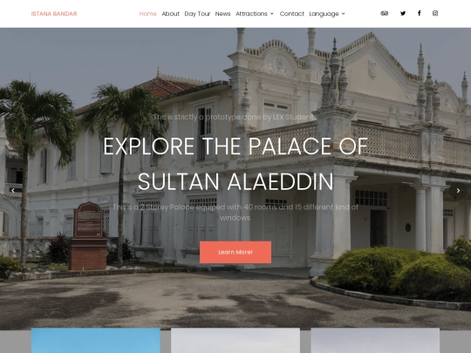Open the right gray thumbnail card

pyautogui.click(x=375, y=341)
